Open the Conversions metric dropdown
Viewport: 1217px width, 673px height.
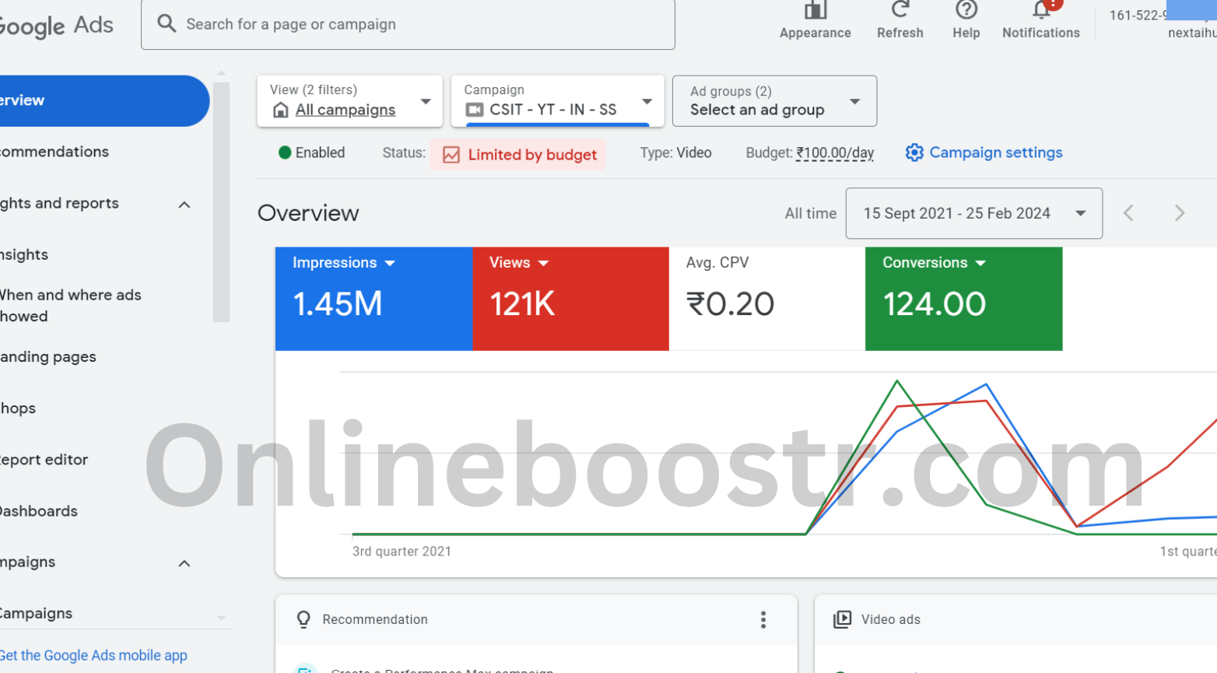tap(980, 264)
